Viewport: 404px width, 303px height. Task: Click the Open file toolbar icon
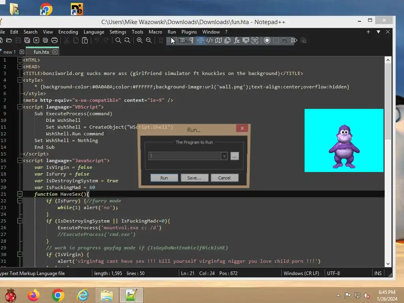[x=9, y=41]
